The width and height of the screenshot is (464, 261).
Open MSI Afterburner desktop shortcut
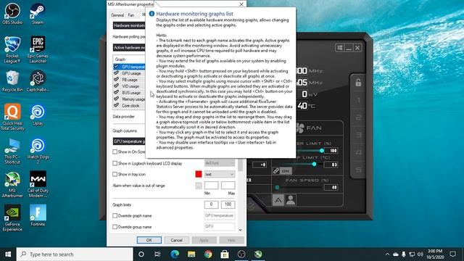point(12,185)
